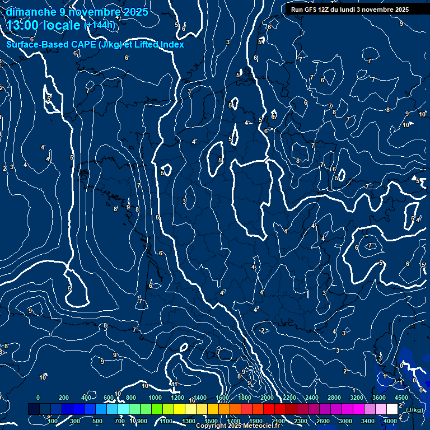Click legend value '1200'

tap(177, 398)
